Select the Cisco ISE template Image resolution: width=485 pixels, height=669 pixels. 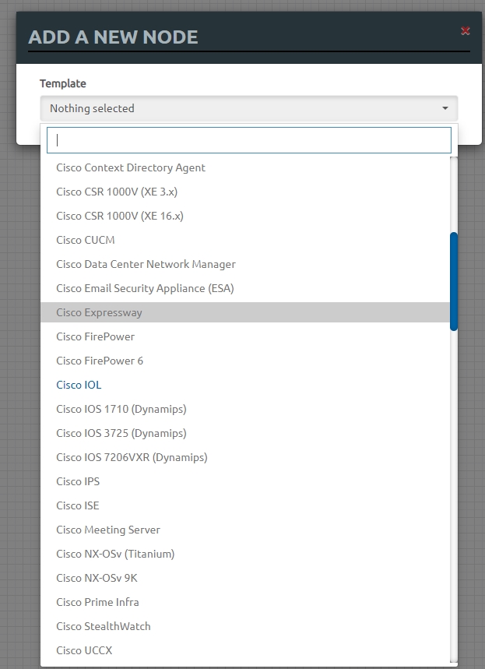pyautogui.click(x=245, y=505)
